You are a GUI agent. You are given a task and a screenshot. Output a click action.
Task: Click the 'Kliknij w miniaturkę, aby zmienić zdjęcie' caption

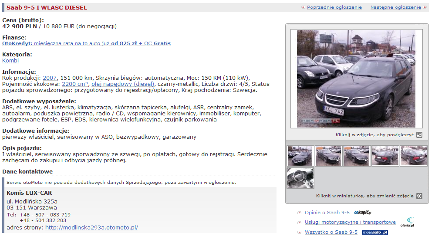tap(364, 196)
